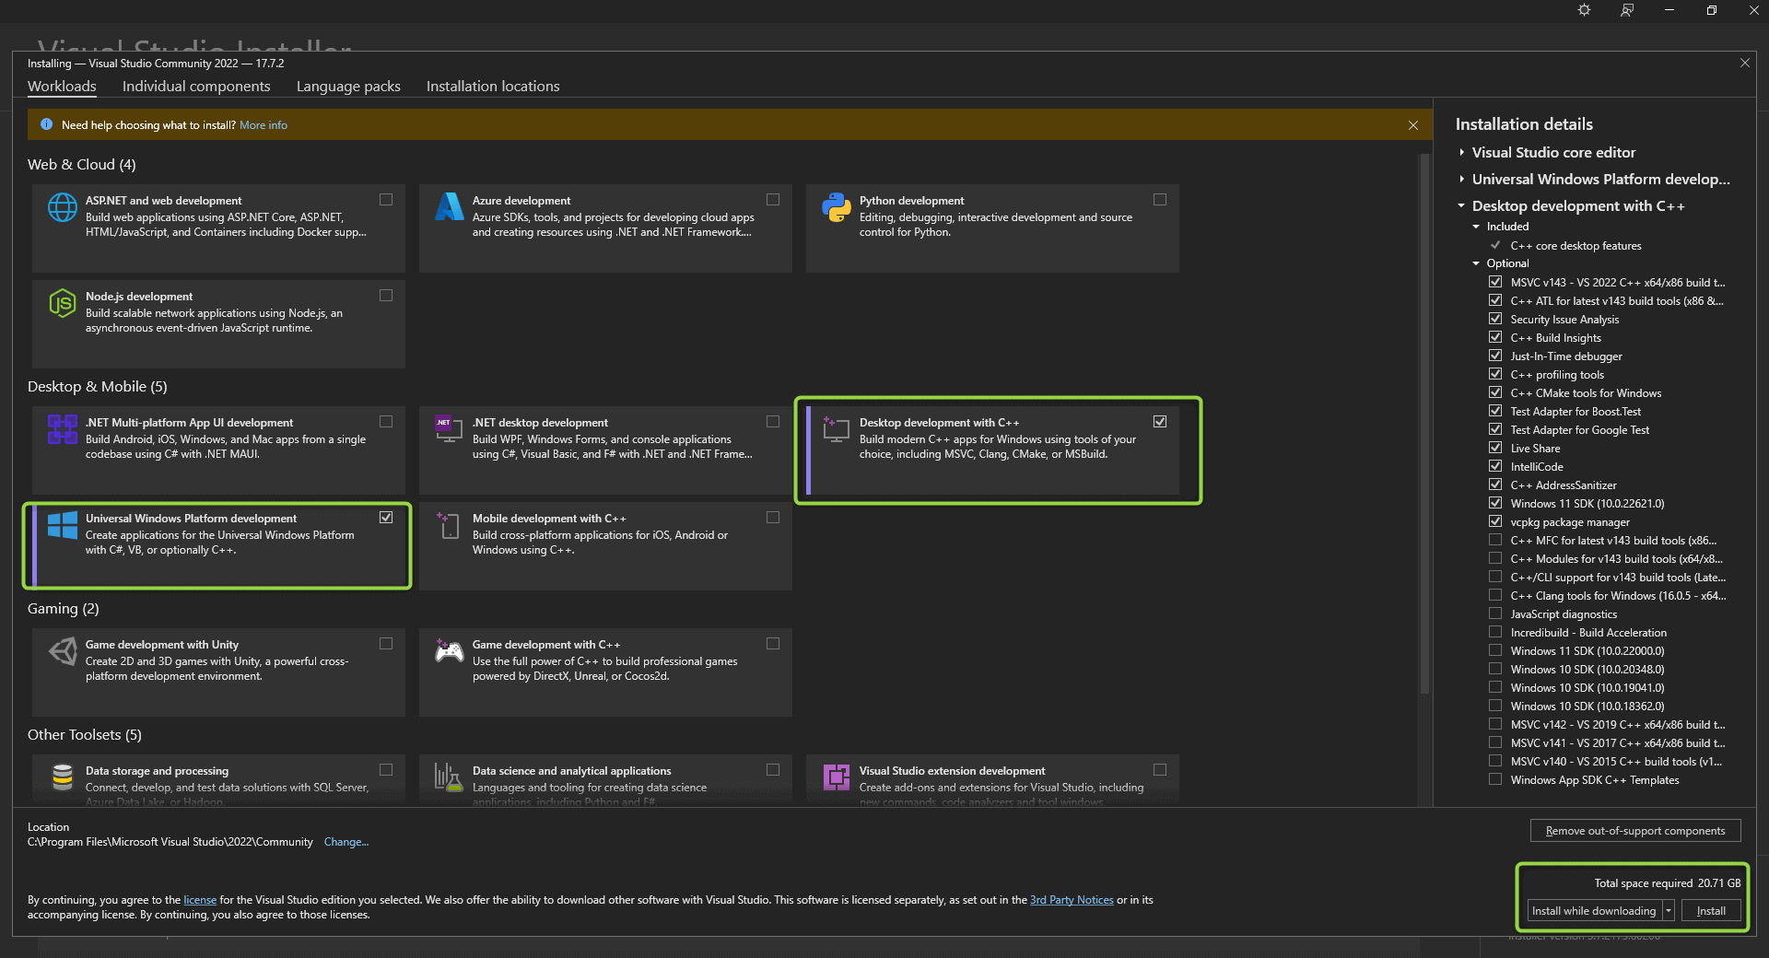Open the Install while downloading dropdown arrow
This screenshot has width=1769, height=958.
[x=1669, y=911]
